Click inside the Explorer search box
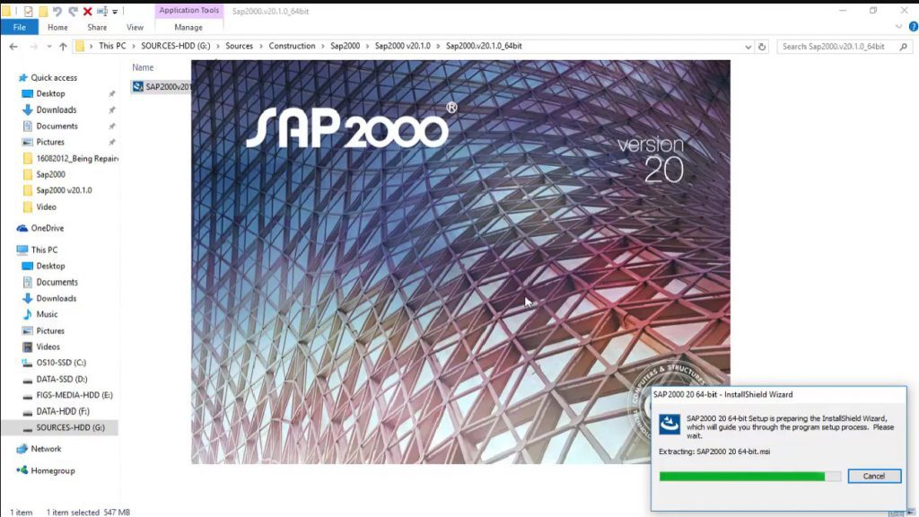Viewport: 919px width, 517px height. 844,46
